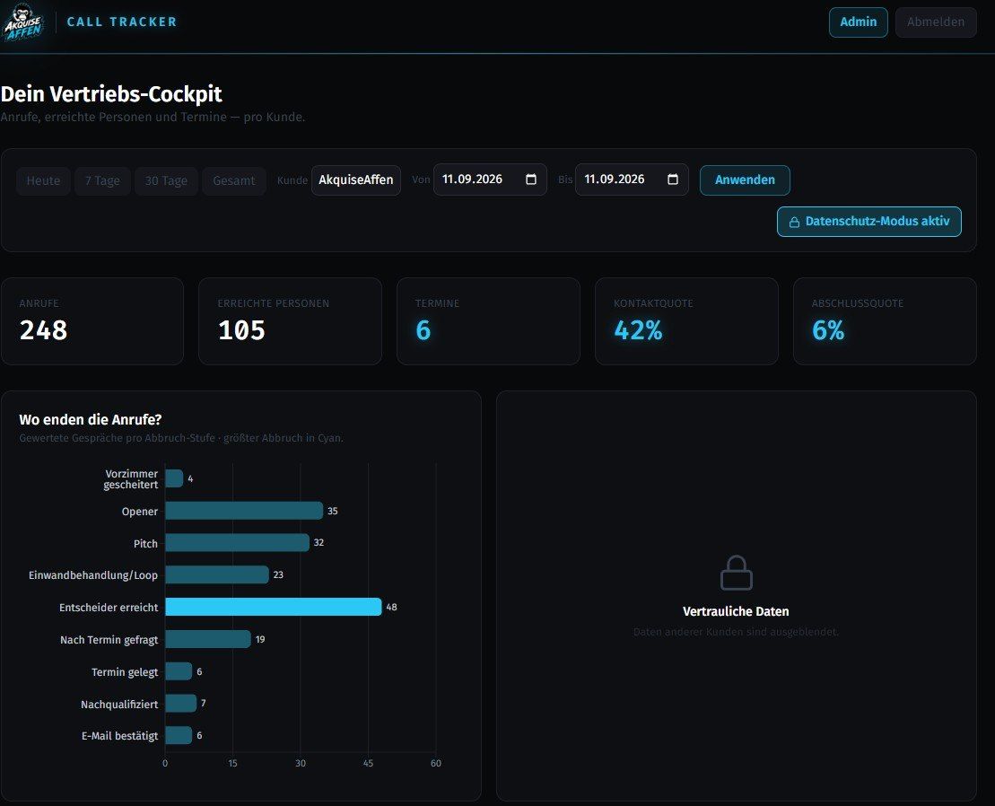Click the Anrufe value 248
The width and height of the screenshot is (995, 806).
pyautogui.click(x=43, y=330)
